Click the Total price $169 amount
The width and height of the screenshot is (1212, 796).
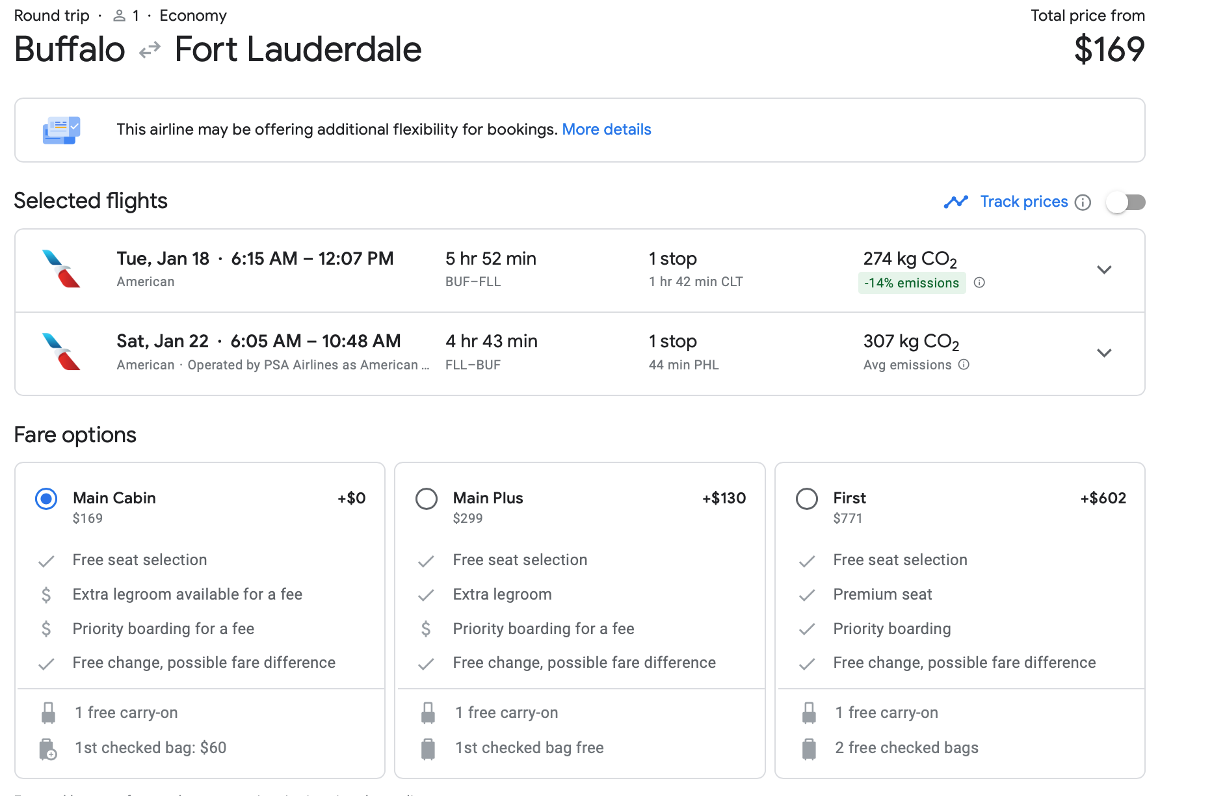tap(1109, 49)
